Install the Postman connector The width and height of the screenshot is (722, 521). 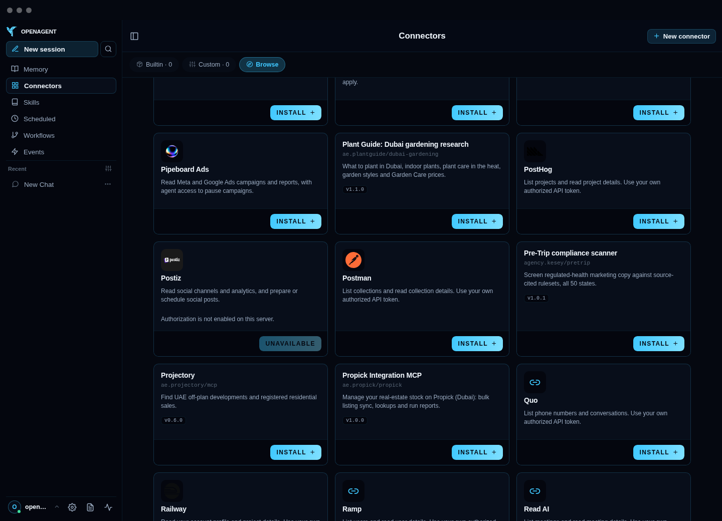tap(477, 344)
